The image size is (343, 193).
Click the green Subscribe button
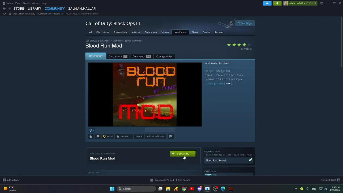[x=183, y=154]
